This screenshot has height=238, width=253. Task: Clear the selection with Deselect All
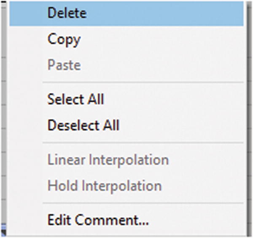tap(83, 126)
